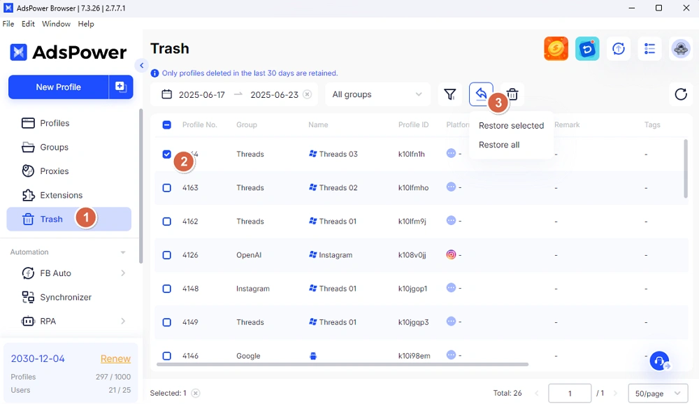This screenshot has height=404, width=699.
Task: Click the page number input field
Action: click(x=570, y=394)
